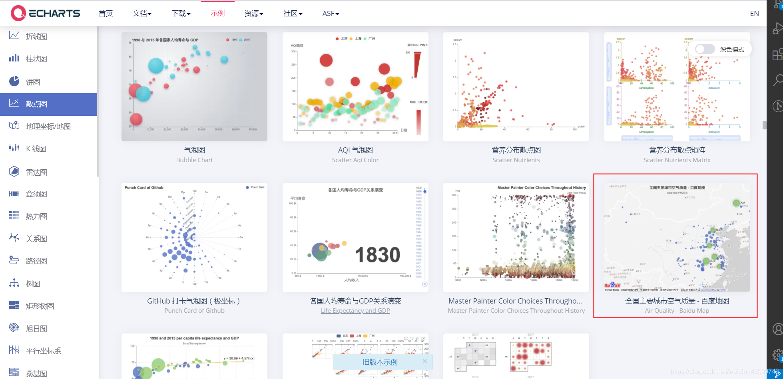The image size is (783, 379).
Task: Expand the 社区 dropdown menu
Action: 293,14
